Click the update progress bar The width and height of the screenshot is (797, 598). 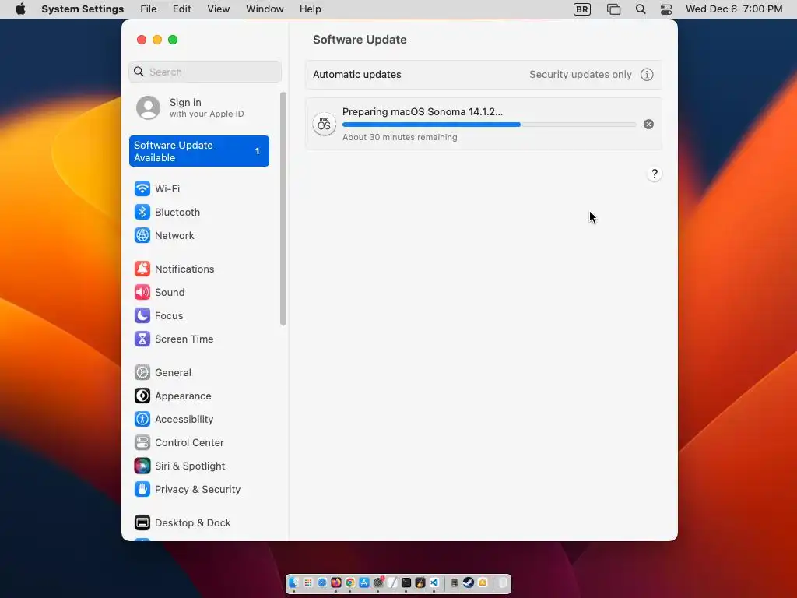tap(489, 125)
